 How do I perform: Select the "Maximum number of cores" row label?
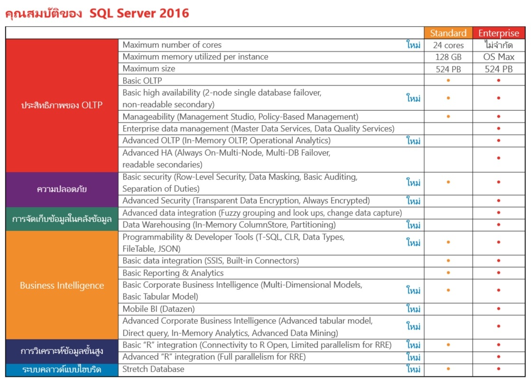tap(172, 45)
